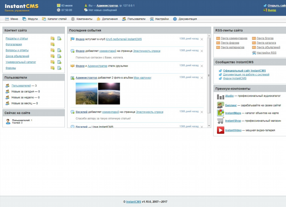Dismiss Василий's comment event

(202, 112)
